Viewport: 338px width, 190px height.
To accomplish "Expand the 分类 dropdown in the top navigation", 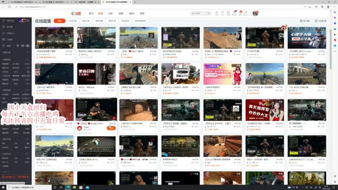I will (111, 14).
